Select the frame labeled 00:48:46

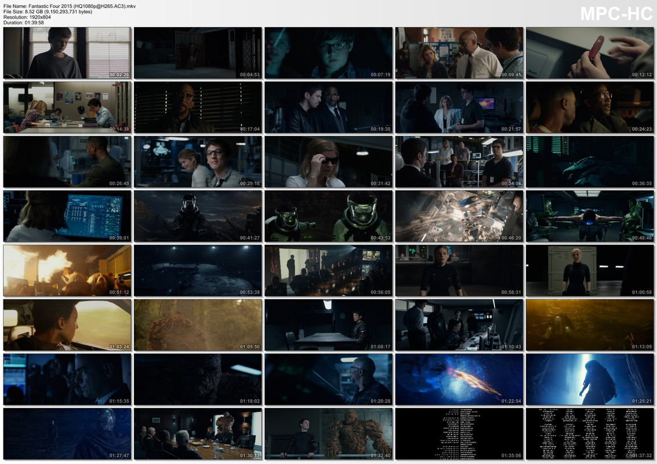pos(590,216)
